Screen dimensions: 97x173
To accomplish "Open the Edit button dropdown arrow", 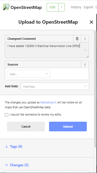I will point(62,7).
